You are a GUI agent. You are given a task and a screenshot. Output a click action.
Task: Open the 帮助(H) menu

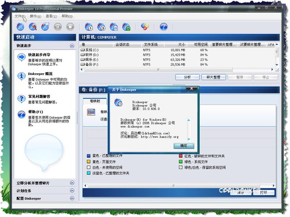tap(67, 16)
